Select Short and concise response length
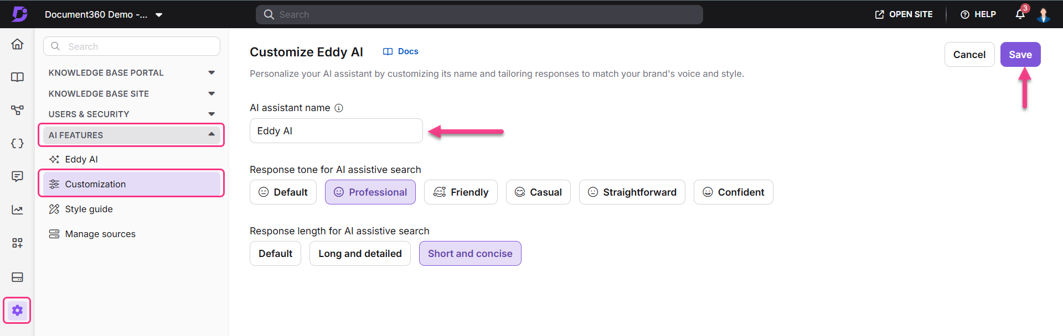This screenshot has width=1063, height=336. click(x=470, y=254)
